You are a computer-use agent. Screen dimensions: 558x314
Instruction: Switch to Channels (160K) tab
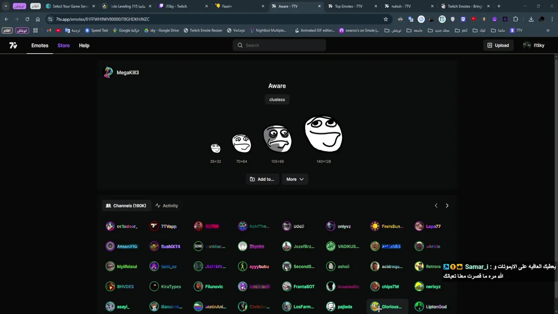pyautogui.click(x=126, y=206)
